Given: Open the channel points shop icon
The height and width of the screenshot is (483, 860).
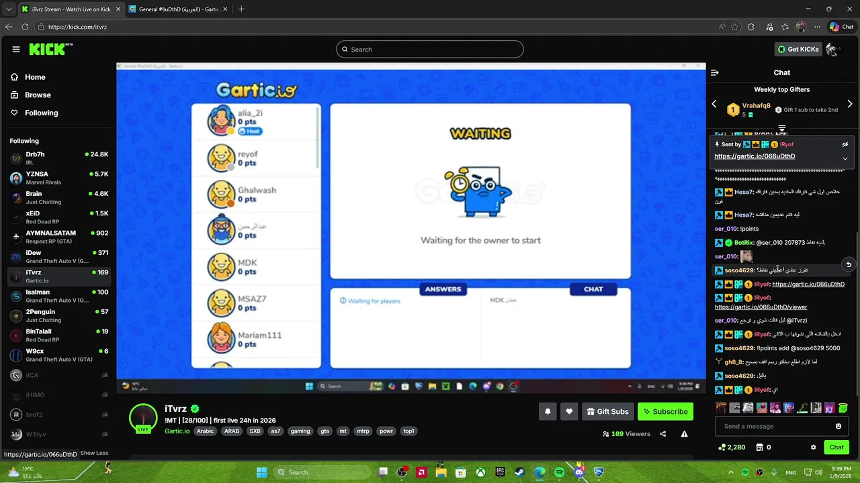Looking at the screenshot, I should click(760, 447).
